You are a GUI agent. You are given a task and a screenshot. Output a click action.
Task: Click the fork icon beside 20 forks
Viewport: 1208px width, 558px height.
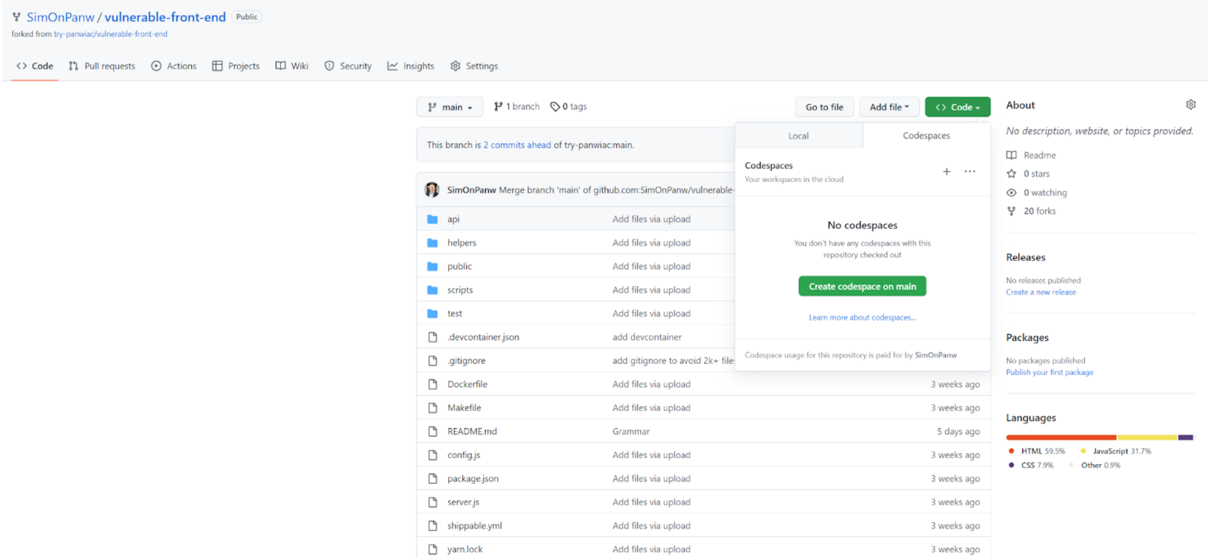pyautogui.click(x=1011, y=211)
